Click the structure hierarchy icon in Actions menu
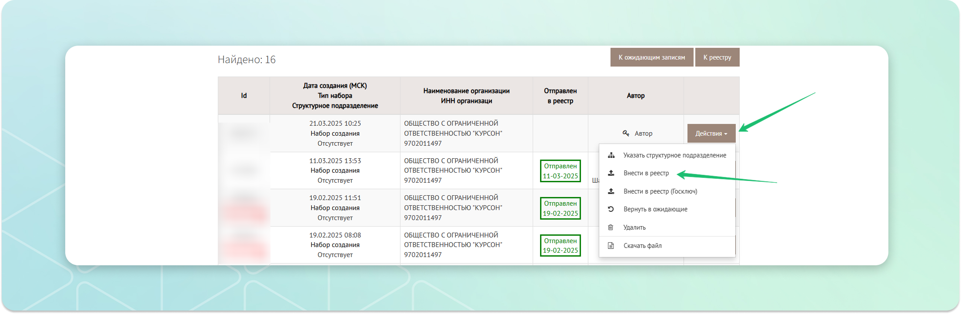 (611, 155)
